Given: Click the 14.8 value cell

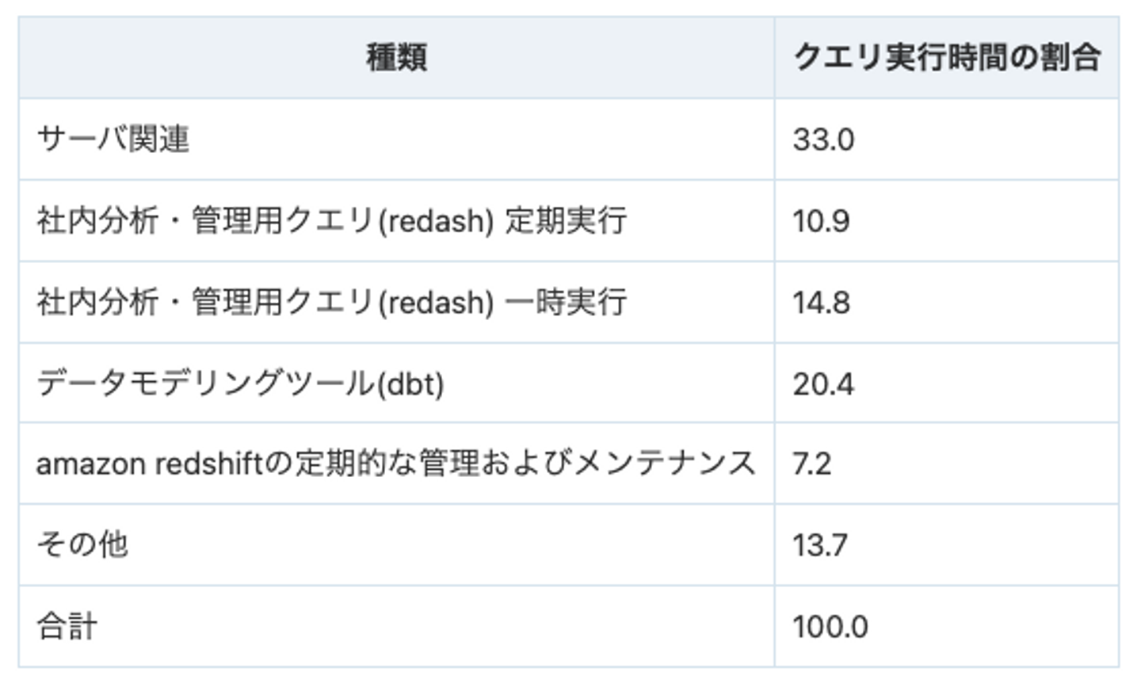Looking at the screenshot, I should tap(822, 303).
